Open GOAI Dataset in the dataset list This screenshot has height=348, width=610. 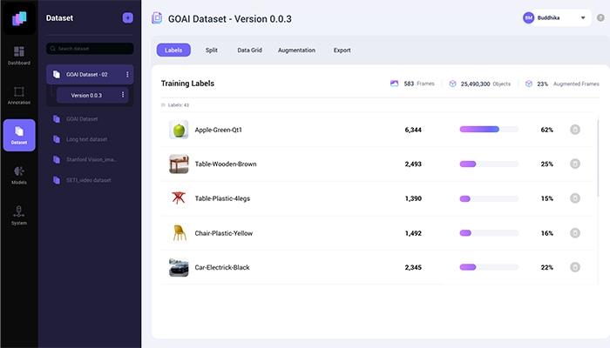point(82,119)
